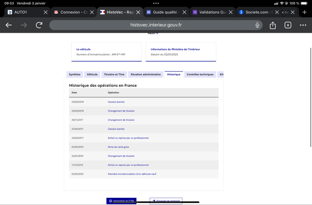
Task: Open the browser three-dot menu
Action: pyautogui.click(x=303, y=25)
